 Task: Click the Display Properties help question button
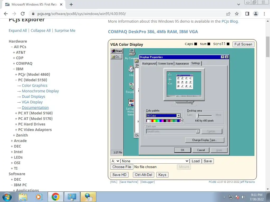pyautogui.click(x=223, y=57)
